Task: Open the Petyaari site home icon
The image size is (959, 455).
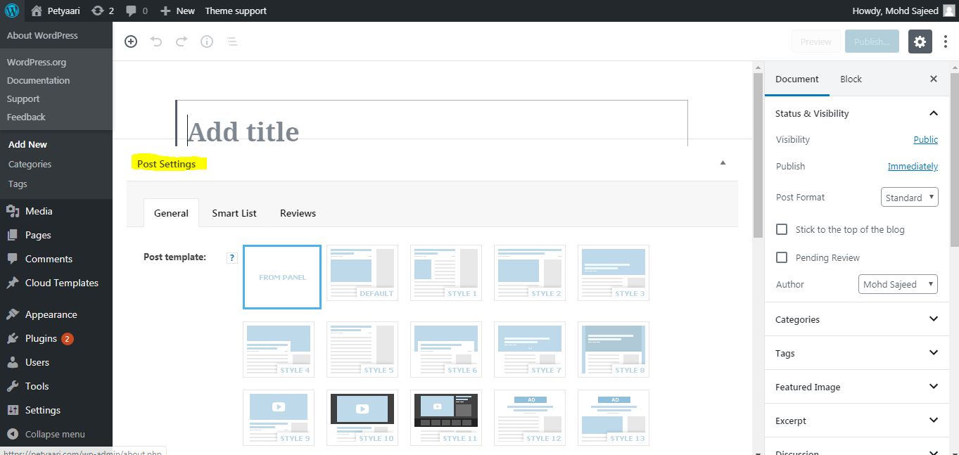Action: coord(37,11)
